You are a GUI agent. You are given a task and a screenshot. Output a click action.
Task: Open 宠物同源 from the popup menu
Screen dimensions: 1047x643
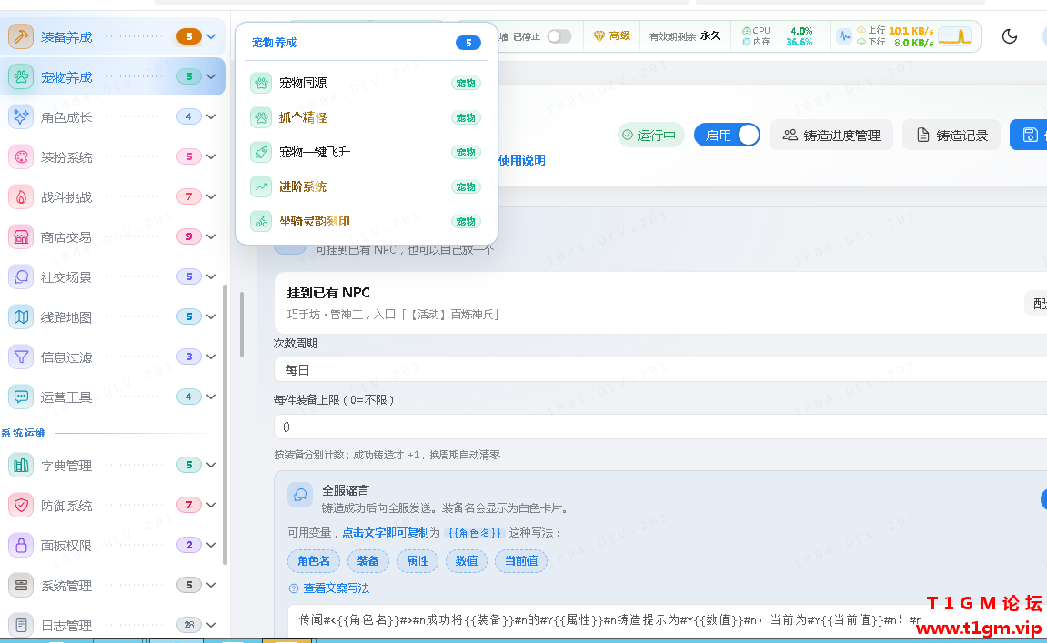pyautogui.click(x=366, y=83)
